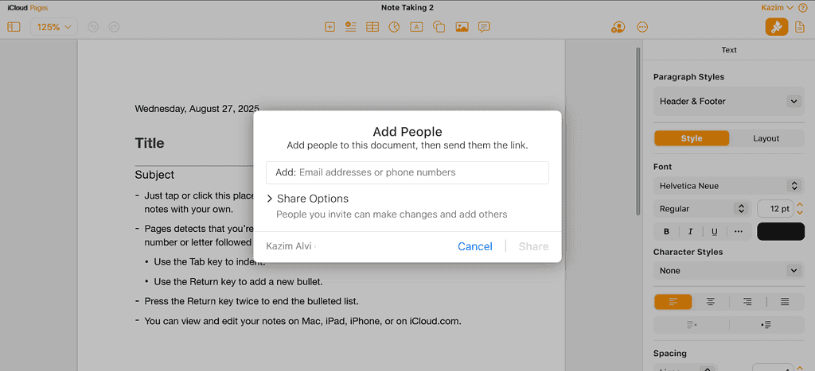Decrease font size with the down arrow
Image resolution: width=815 pixels, height=371 pixels.
801,213
